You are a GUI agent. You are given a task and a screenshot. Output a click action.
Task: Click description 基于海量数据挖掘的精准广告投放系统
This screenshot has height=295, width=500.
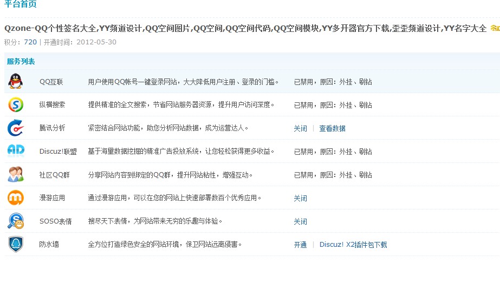[181, 151]
